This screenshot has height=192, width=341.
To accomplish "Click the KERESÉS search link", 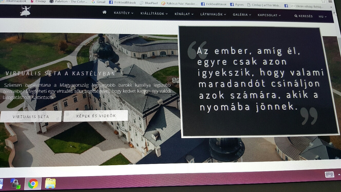I will click(304, 16).
